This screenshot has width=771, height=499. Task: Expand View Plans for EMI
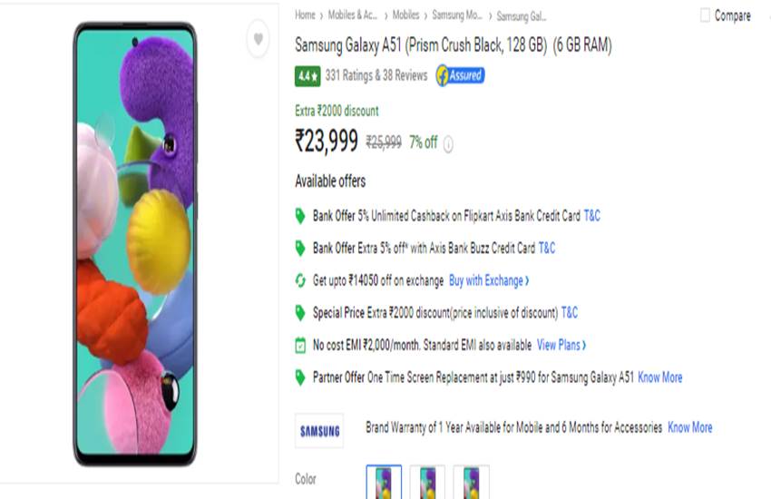pos(561,345)
